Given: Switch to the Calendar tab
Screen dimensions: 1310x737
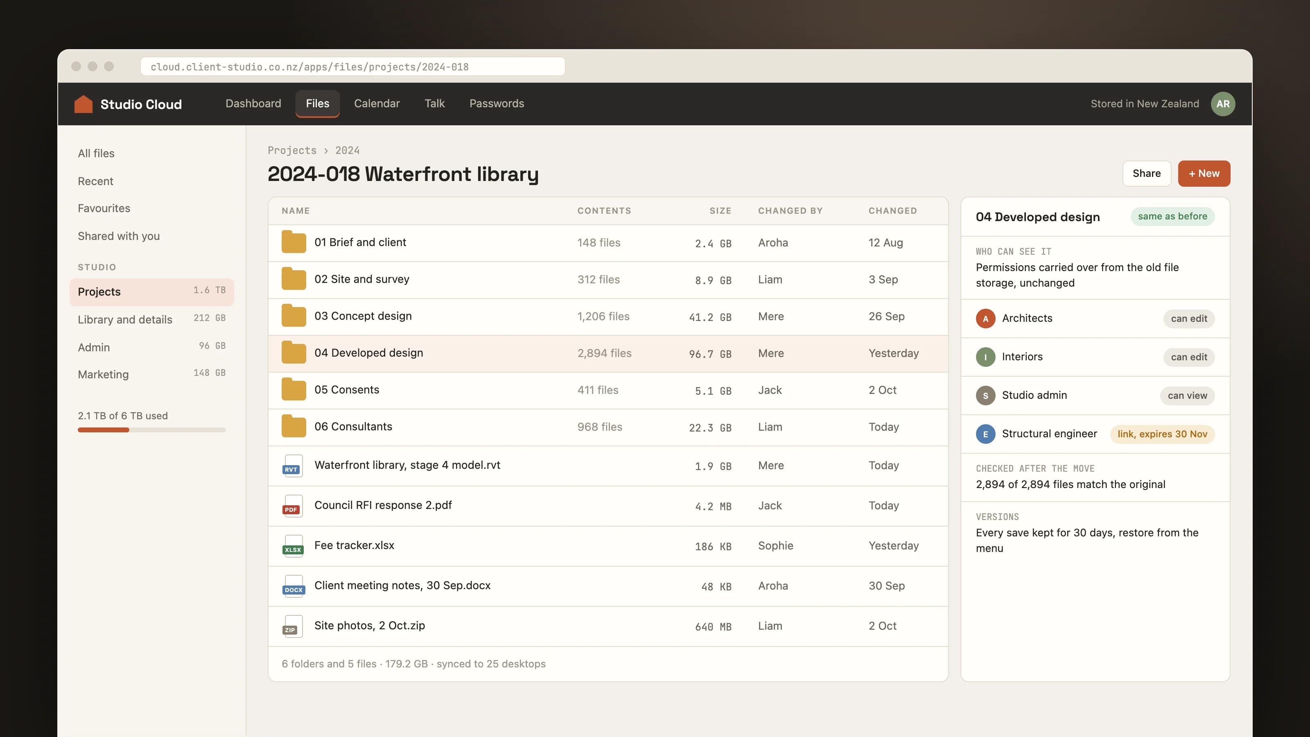Looking at the screenshot, I should pyautogui.click(x=377, y=104).
